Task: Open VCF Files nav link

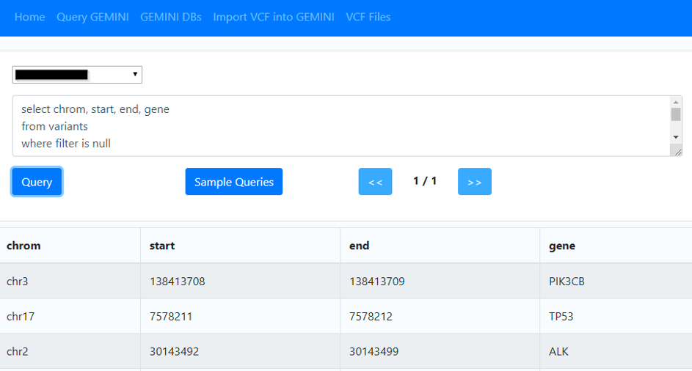Action: tap(368, 17)
